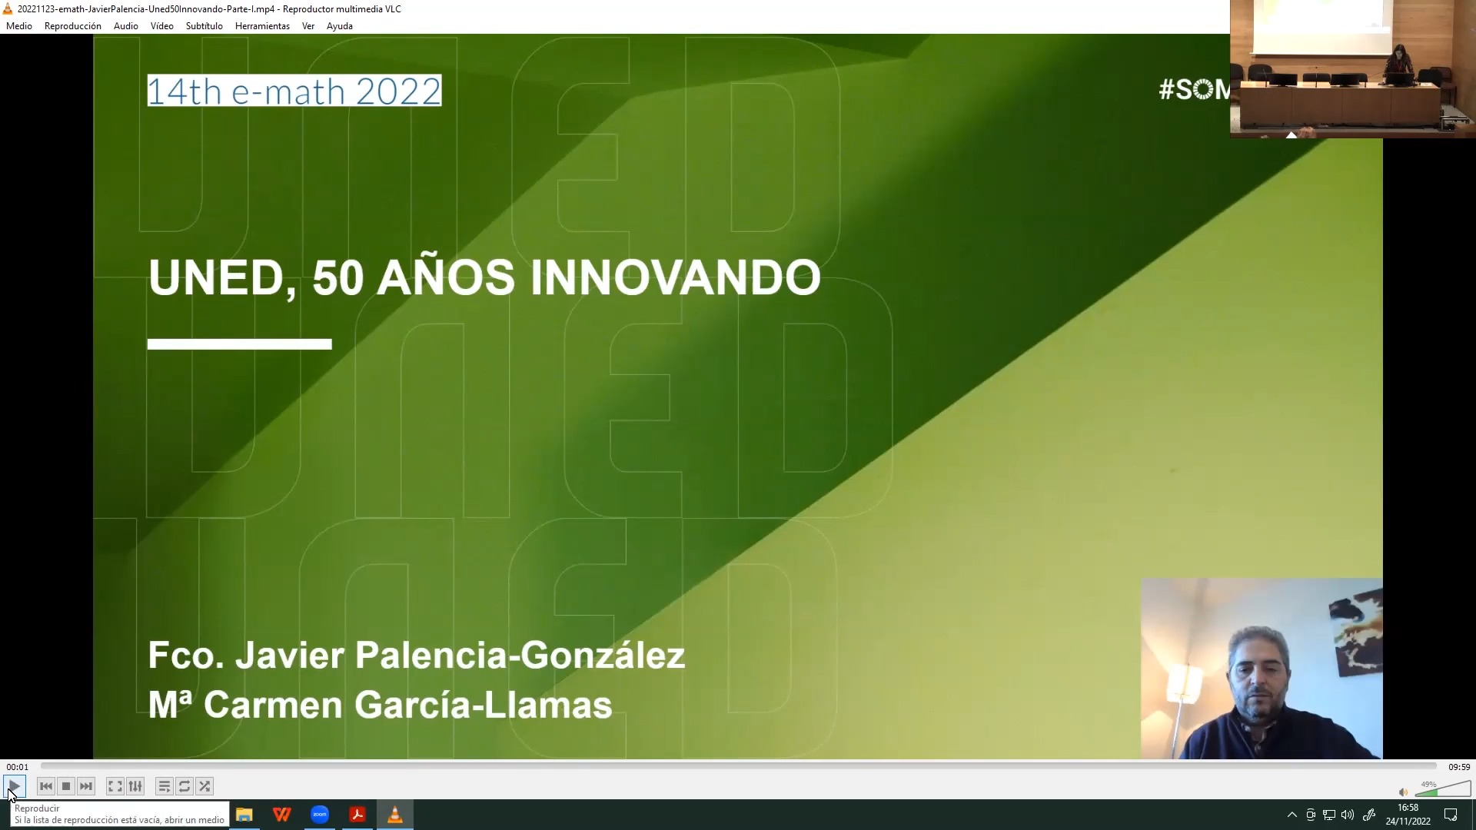Image resolution: width=1476 pixels, height=830 pixels.
Task: Click the playback seek progress bar
Action: click(738, 766)
